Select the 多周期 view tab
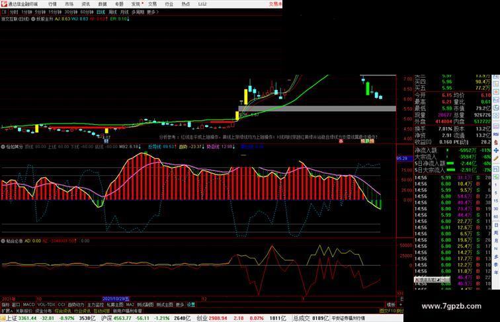Screen dimensions: 500x322 (x=138, y=12)
